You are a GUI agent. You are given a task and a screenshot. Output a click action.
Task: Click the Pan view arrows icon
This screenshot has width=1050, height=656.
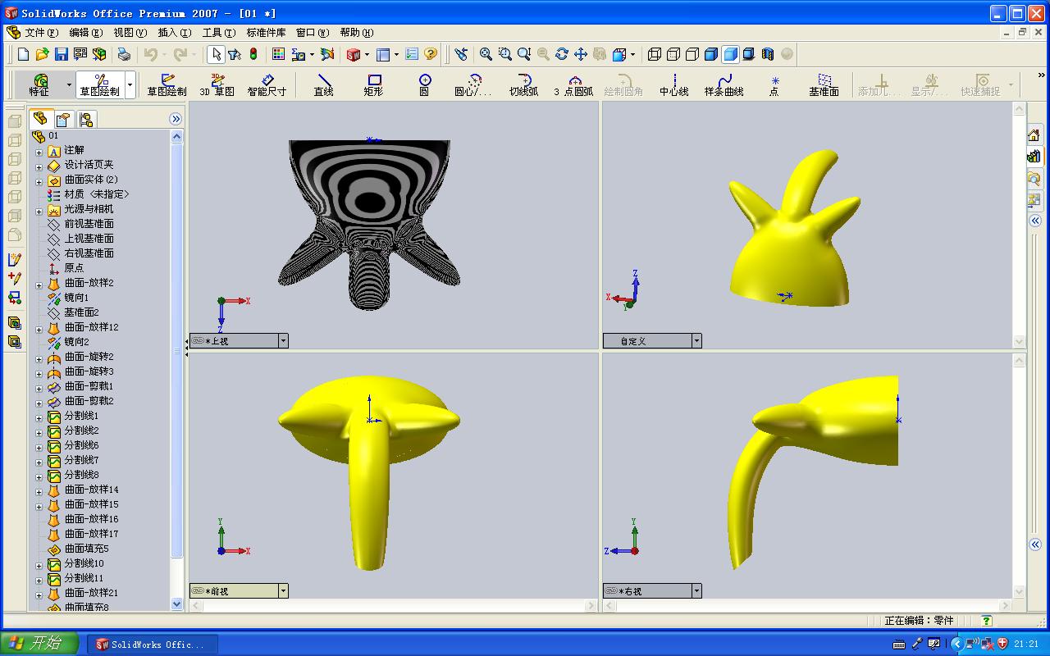(581, 54)
